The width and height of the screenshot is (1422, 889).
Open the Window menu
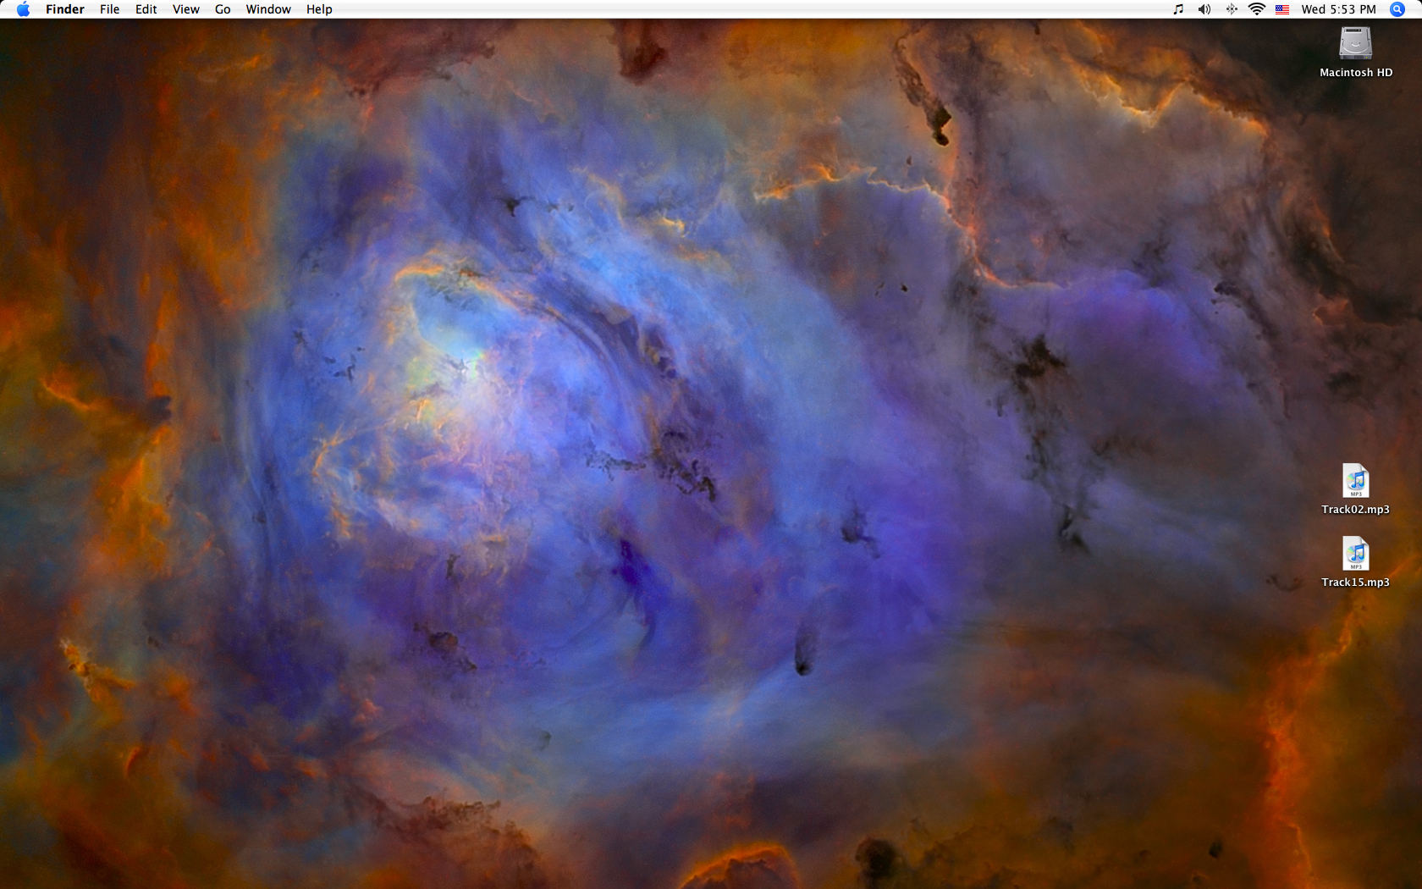click(268, 9)
